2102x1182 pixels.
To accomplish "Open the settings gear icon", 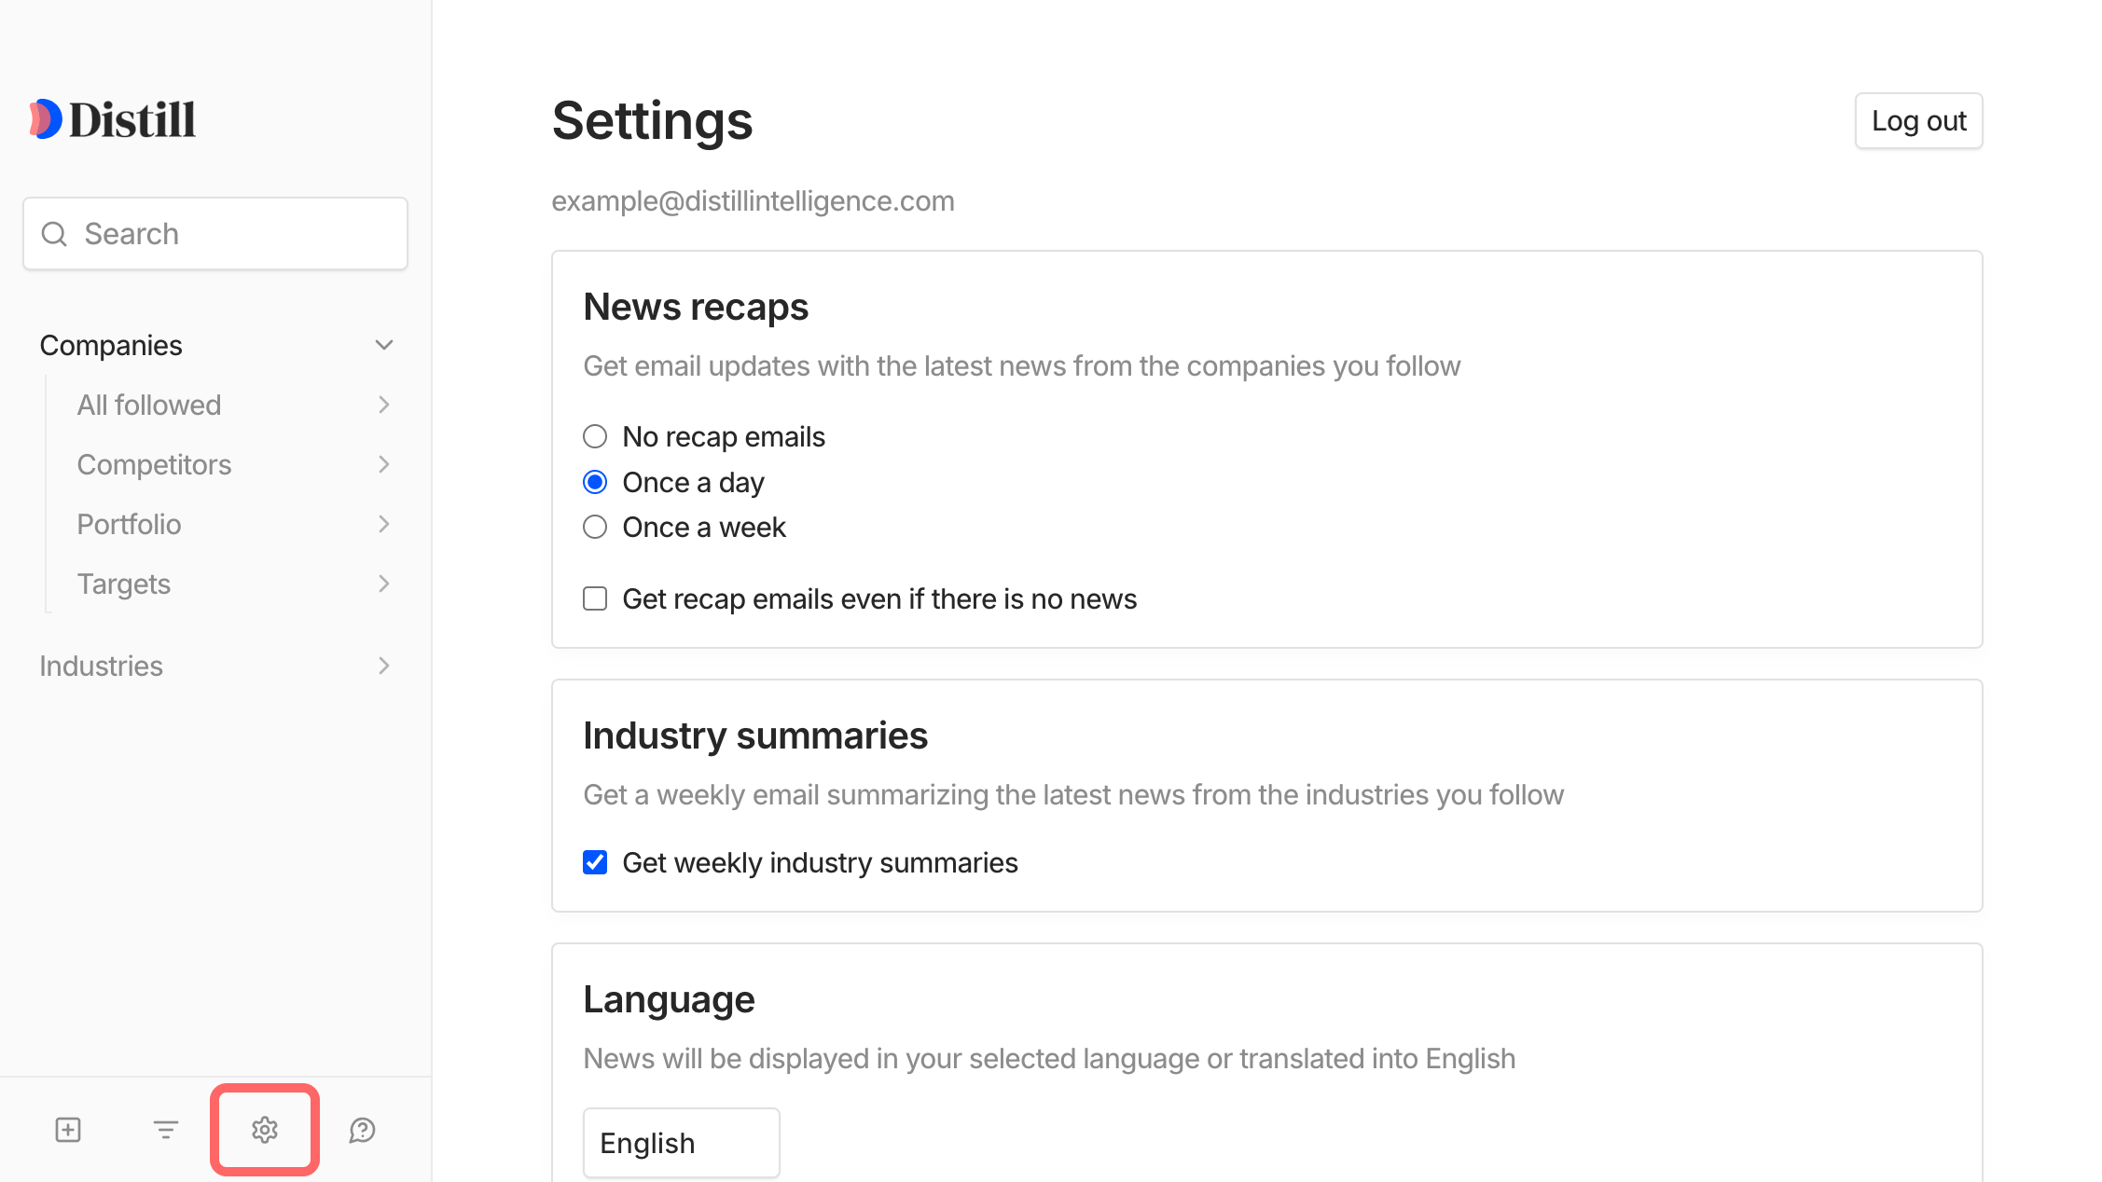I will pyautogui.click(x=264, y=1130).
